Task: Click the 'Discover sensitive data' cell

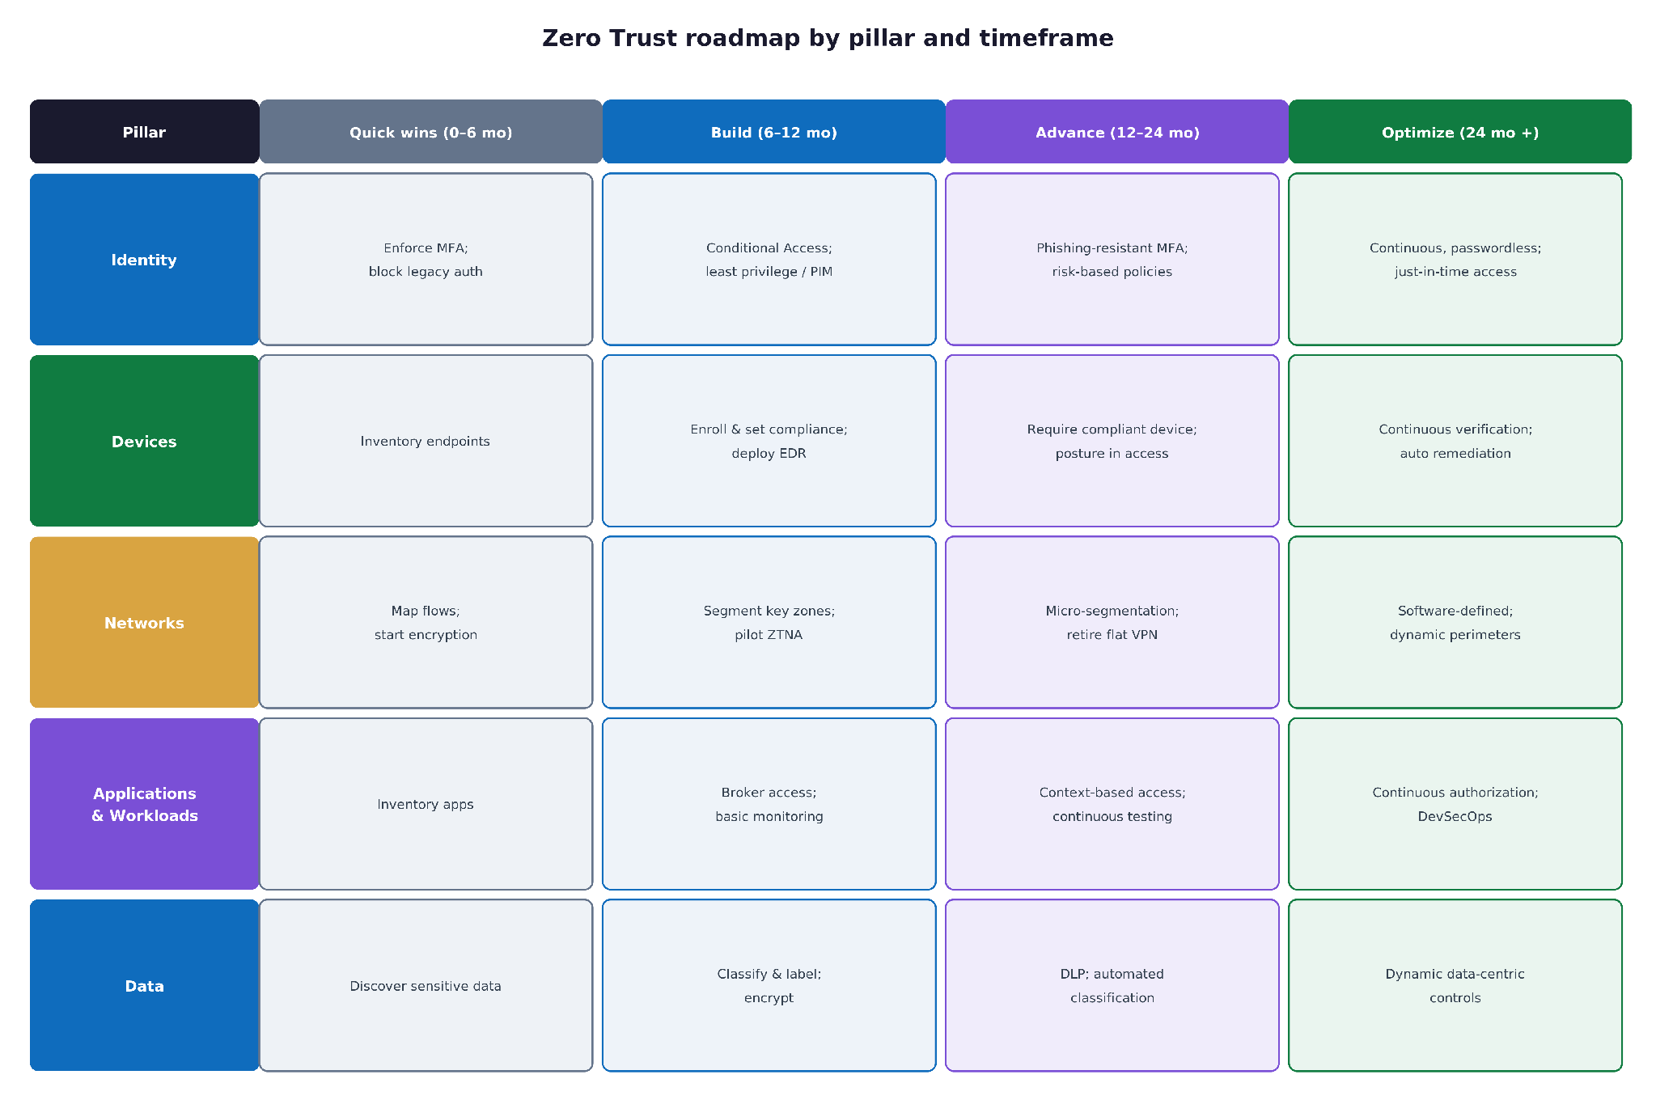Action: point(426,986)
